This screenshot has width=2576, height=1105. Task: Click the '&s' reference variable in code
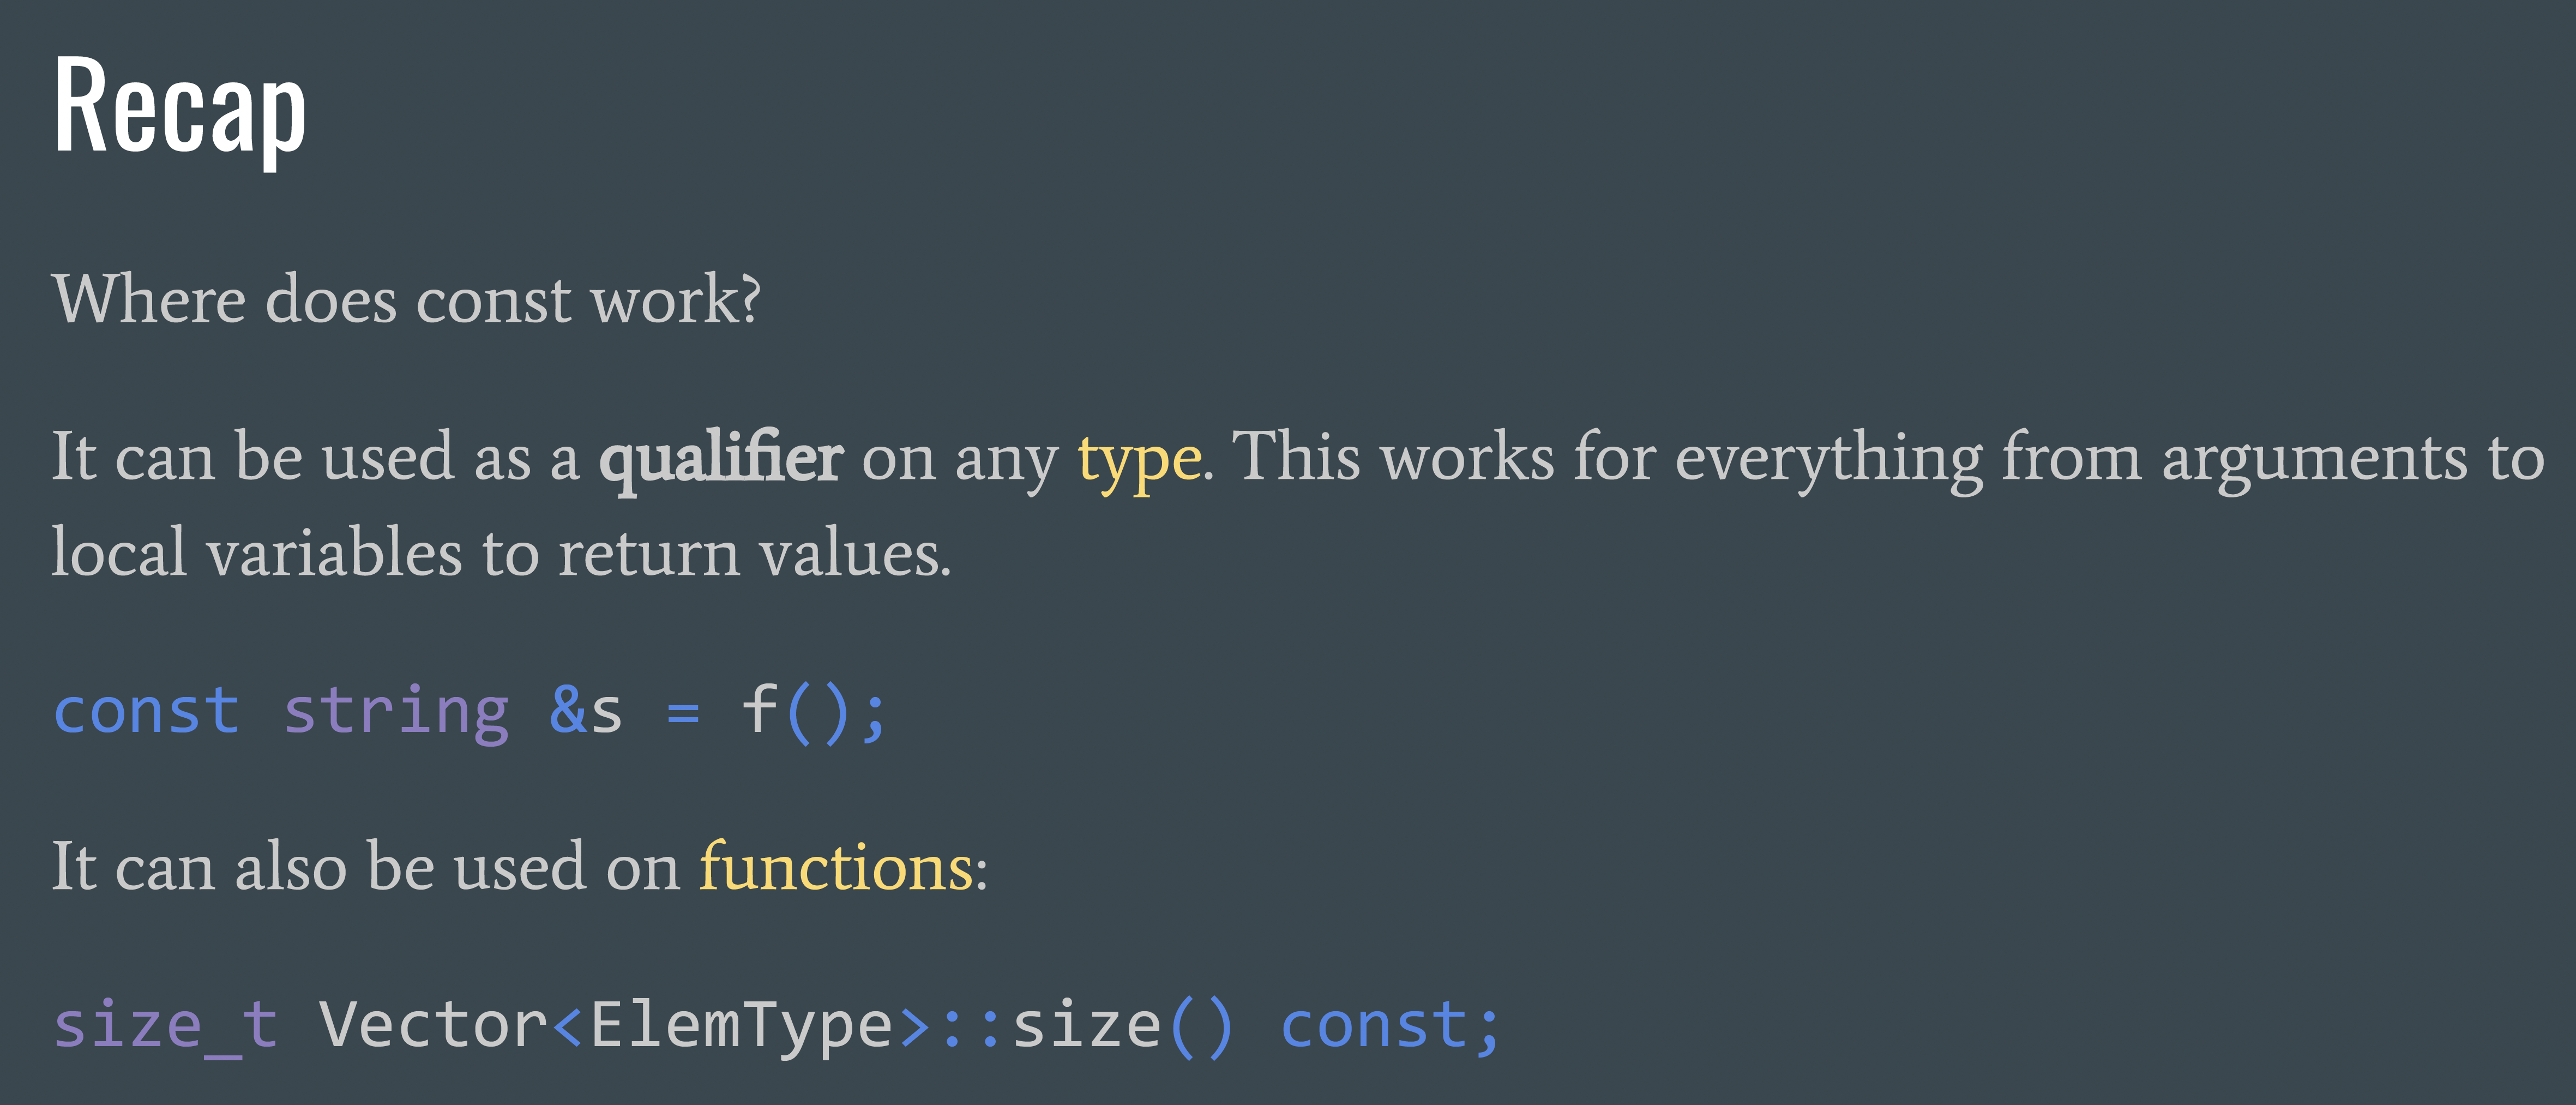[586, 712]
